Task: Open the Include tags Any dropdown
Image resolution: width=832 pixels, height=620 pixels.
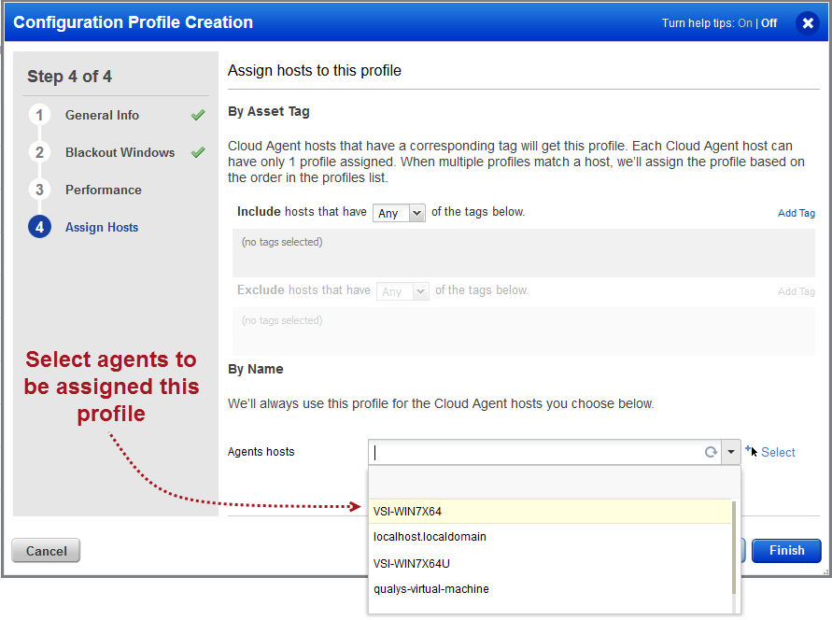Action: 398,212
